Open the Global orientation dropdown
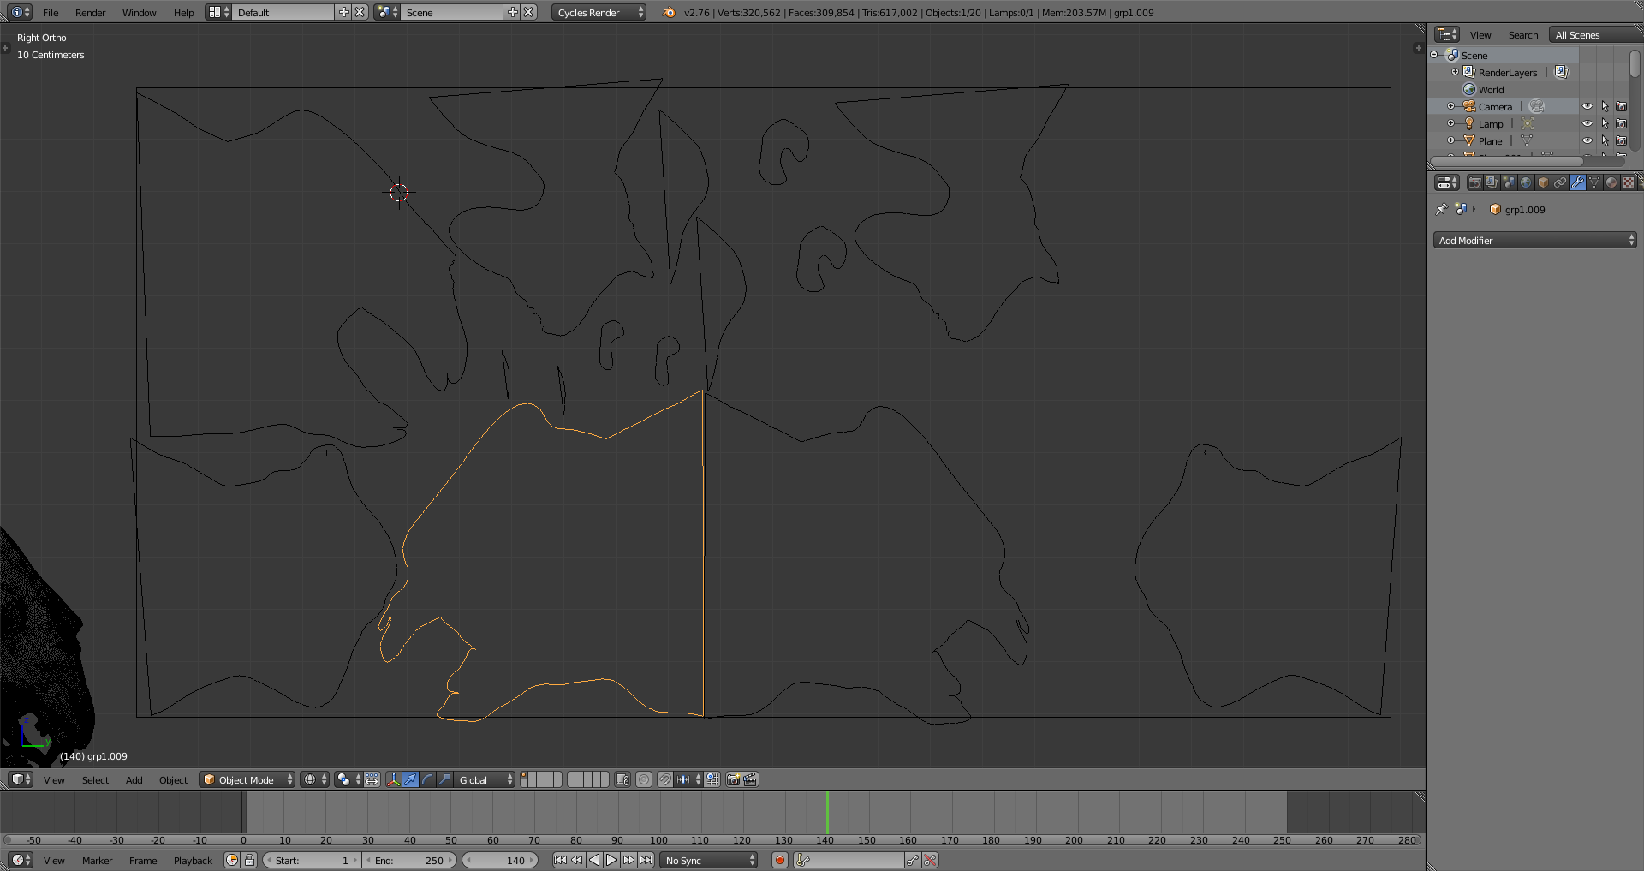This screenshot has width=1644, height=871. (x=484, y=779)
